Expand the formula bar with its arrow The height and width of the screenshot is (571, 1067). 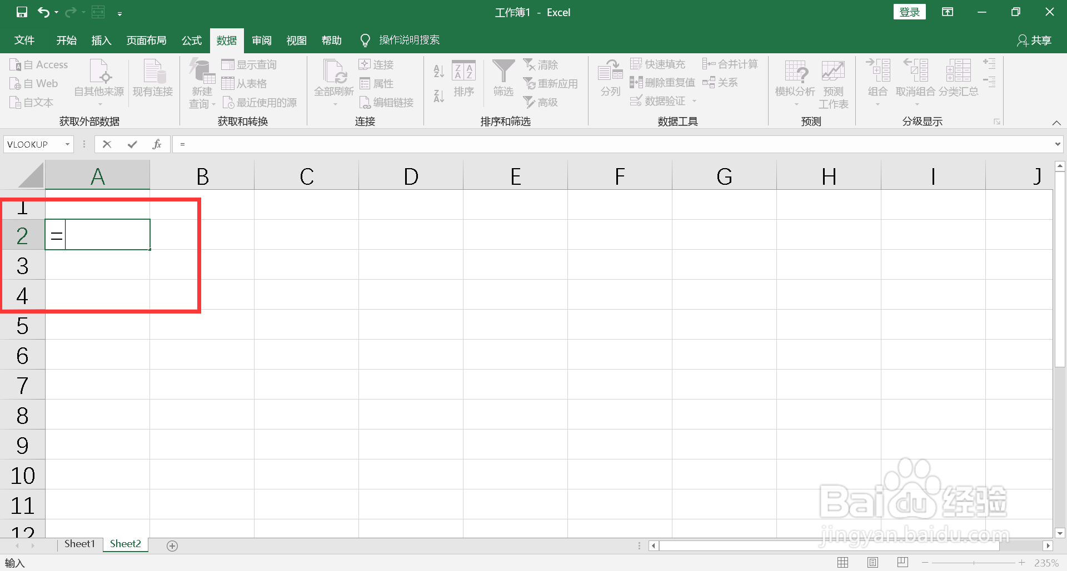point(1057,144)
